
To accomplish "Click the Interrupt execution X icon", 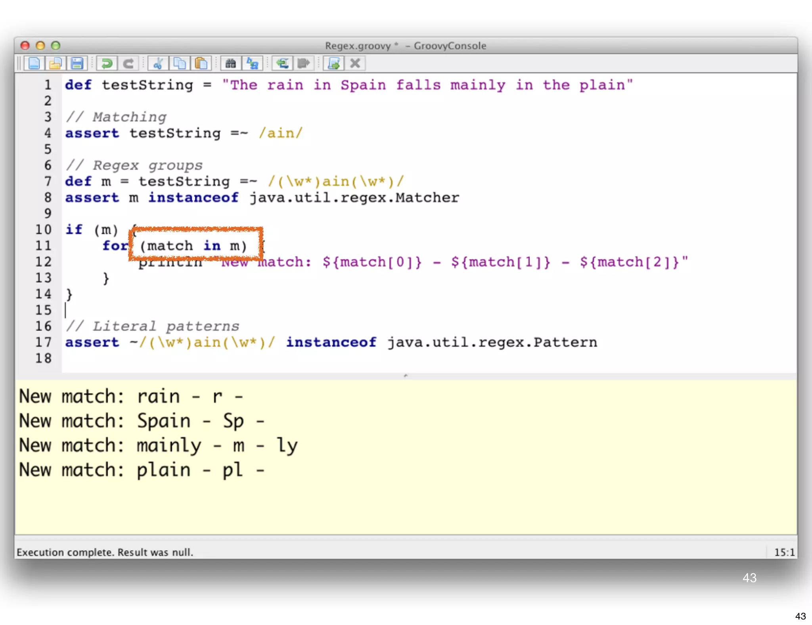I will [x=355, y=63].
